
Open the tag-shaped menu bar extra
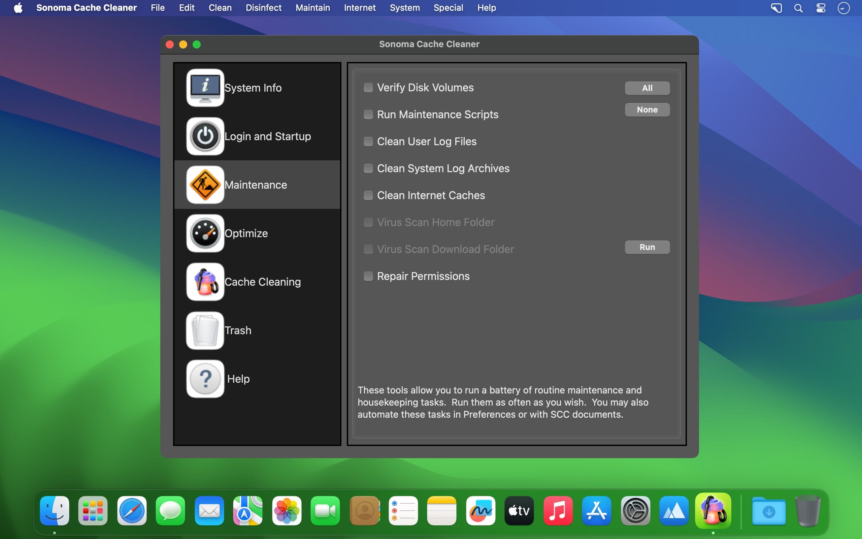point(776,8)
